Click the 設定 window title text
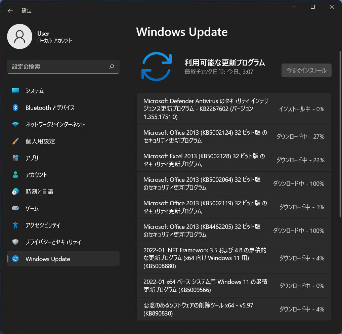 tap(27, 10)
